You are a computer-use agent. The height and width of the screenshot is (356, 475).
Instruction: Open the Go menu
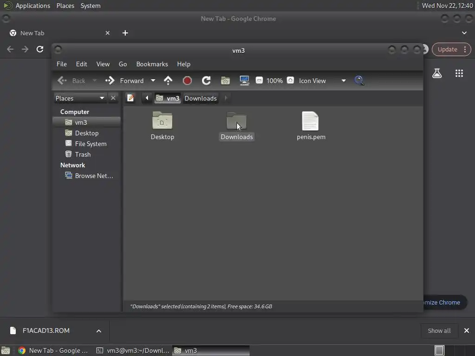coord(122,64)
